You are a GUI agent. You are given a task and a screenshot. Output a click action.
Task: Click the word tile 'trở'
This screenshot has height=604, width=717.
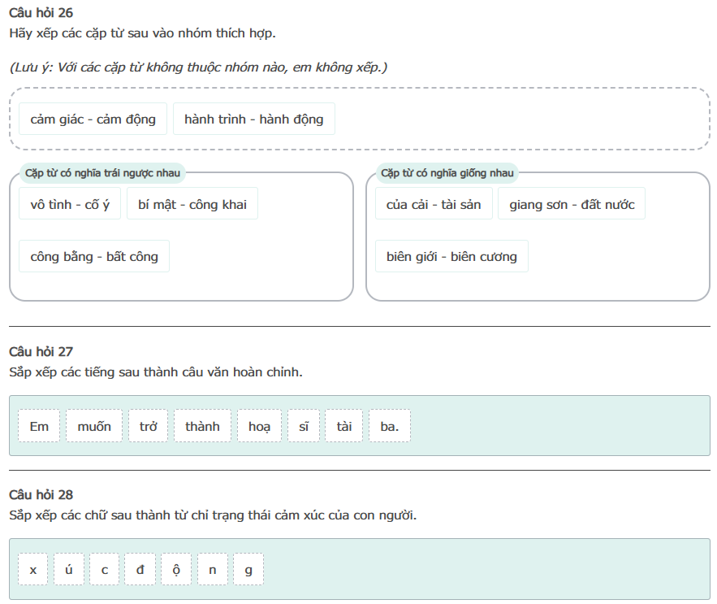(x=148, y=426)
